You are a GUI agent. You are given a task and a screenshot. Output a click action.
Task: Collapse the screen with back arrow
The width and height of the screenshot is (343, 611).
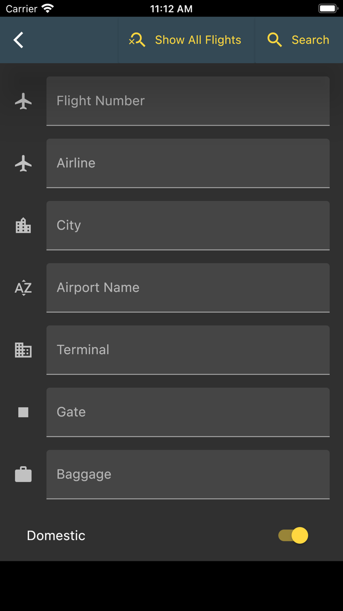click(18, 39)
